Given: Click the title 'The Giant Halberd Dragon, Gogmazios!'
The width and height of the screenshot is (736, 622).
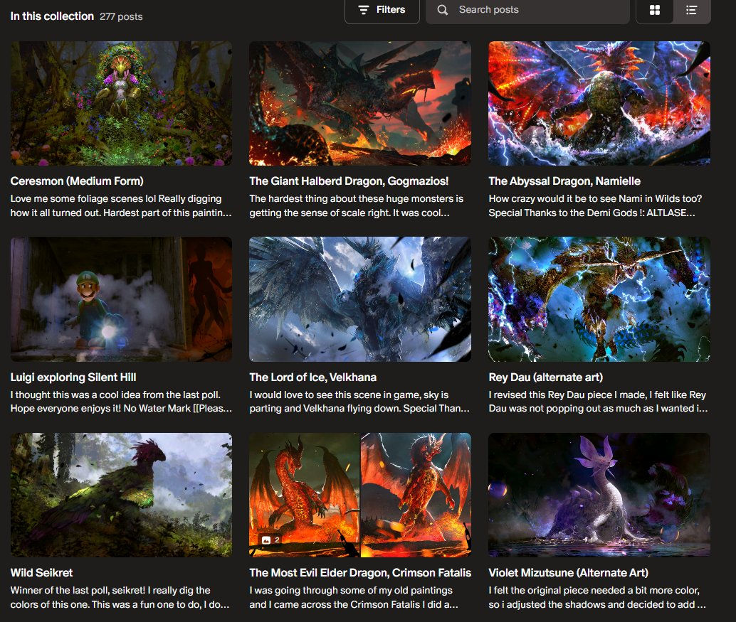Looking at the screenshot, I should click(349, 181).
